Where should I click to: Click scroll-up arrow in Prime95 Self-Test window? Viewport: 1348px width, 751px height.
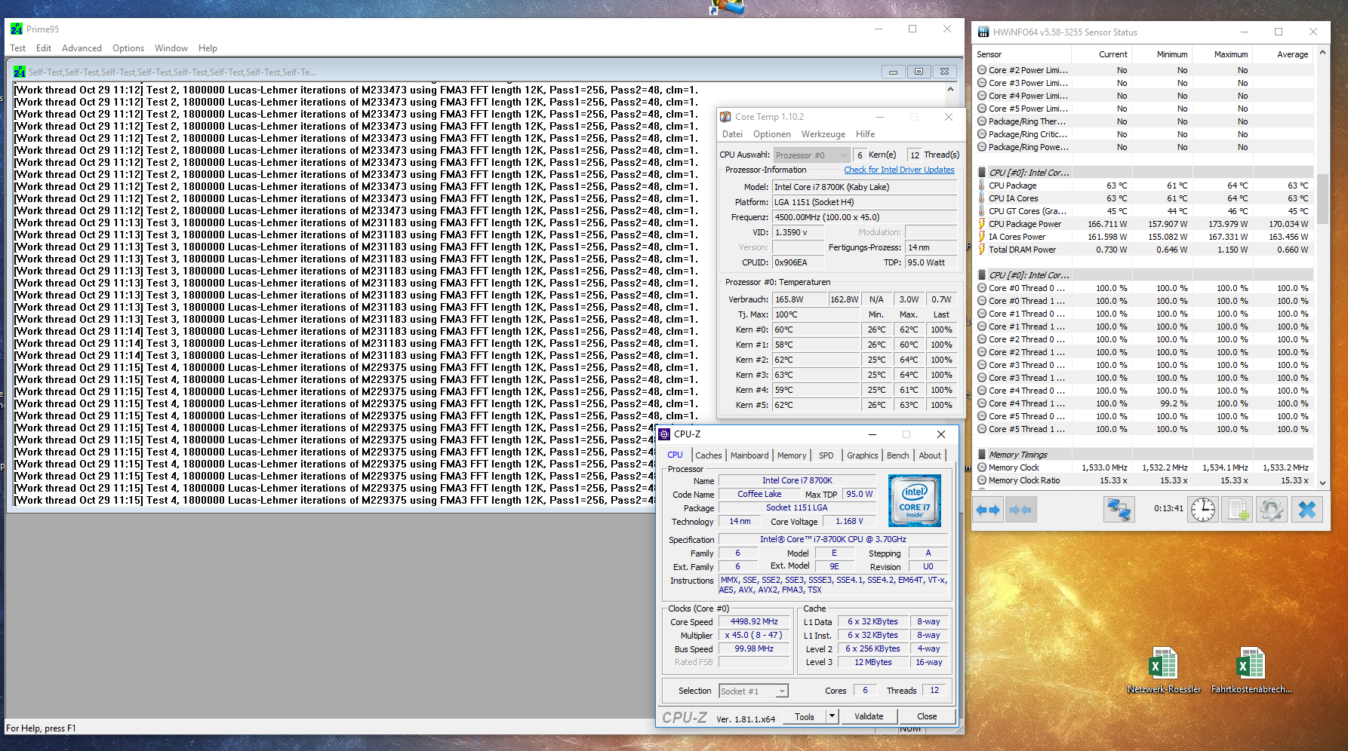click(x=950, y=89)
